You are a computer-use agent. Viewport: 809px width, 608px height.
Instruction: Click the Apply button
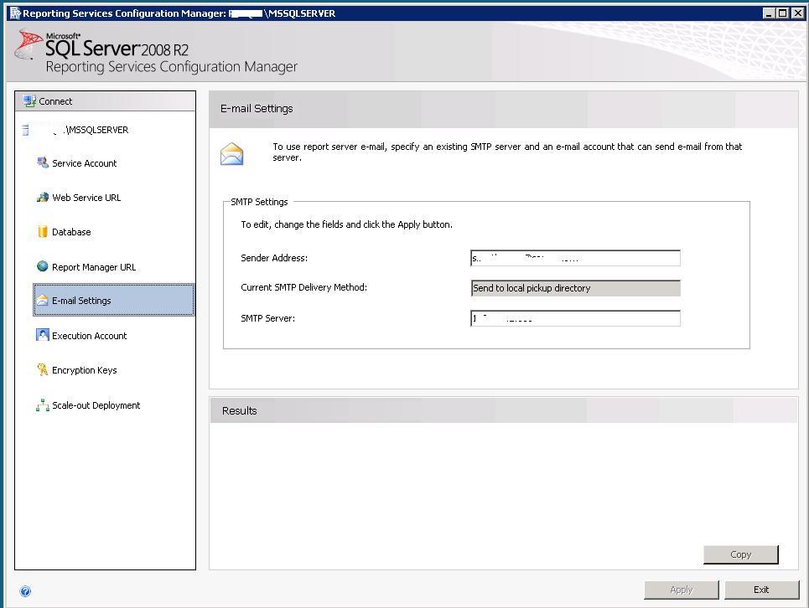(x=681, y=590)
